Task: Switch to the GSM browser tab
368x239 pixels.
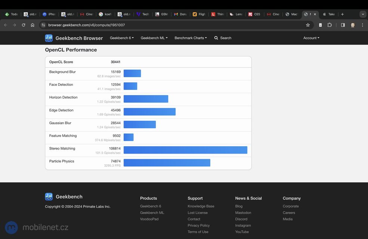Action: (162, 14)
